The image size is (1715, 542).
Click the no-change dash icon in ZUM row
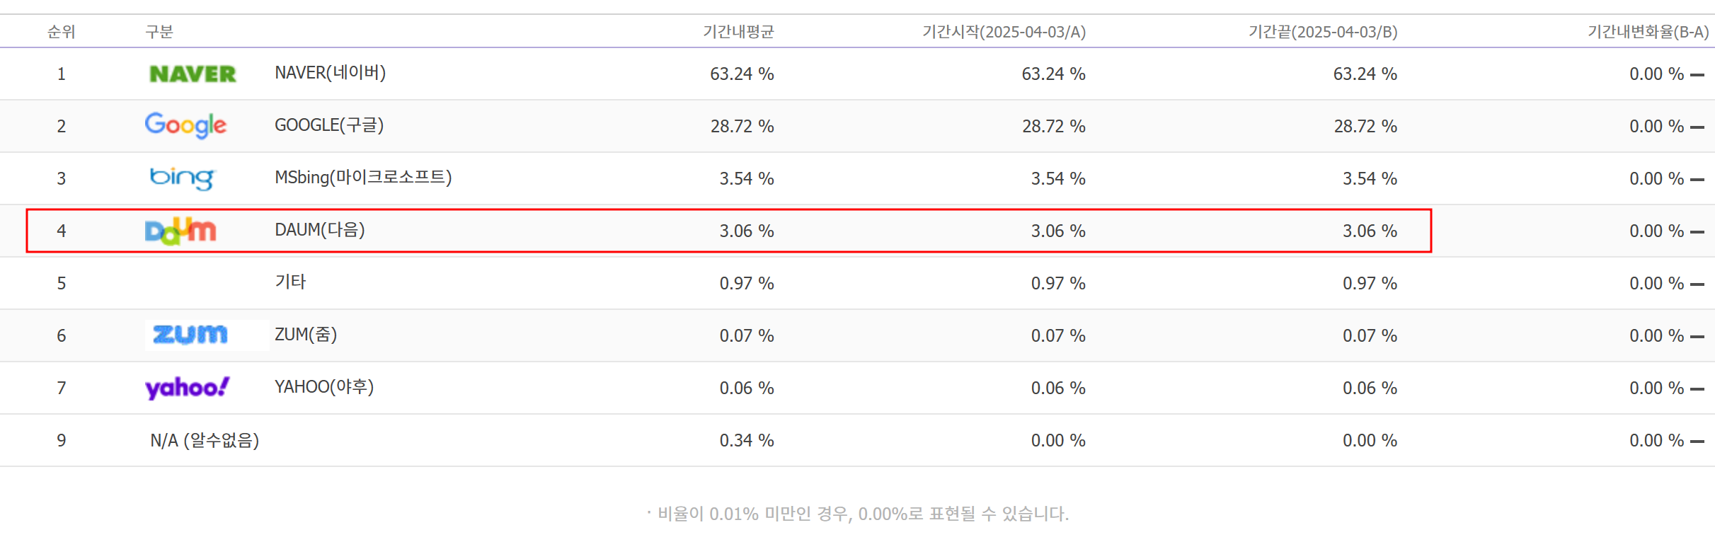(1697, 337)
